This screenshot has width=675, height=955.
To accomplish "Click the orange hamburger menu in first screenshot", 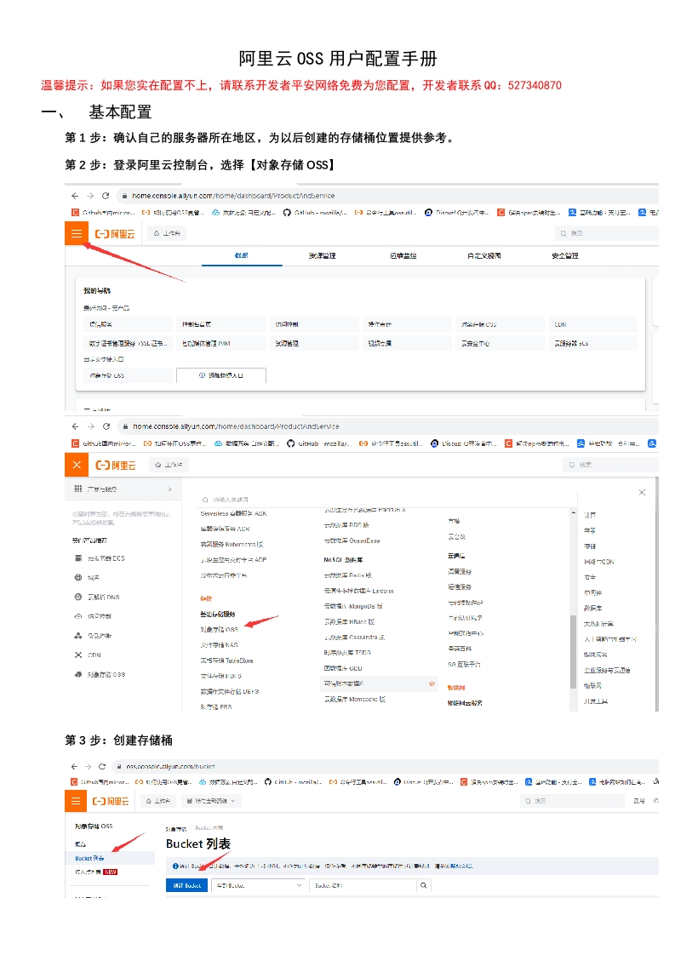I will click(x=77, y=233).
